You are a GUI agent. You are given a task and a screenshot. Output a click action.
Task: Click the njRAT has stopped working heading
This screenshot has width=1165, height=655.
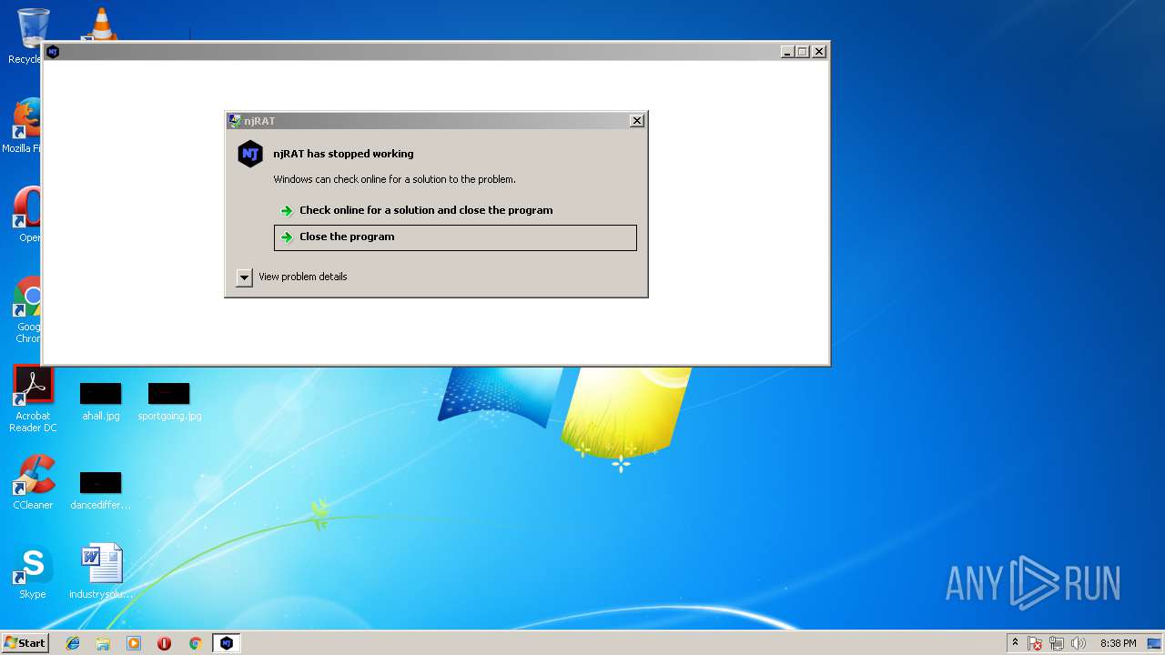(343, 154)
